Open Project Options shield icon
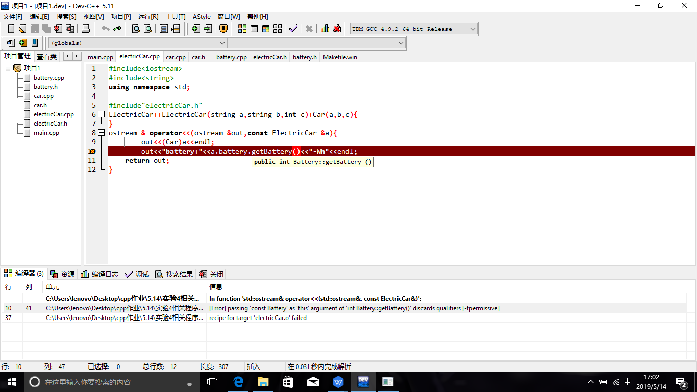697x392 pixels. (x=223, y=29)
